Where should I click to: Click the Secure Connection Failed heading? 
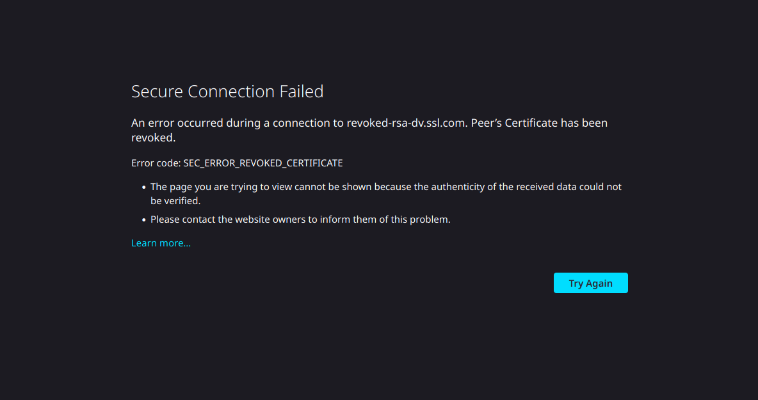click(x=227, y=92)
